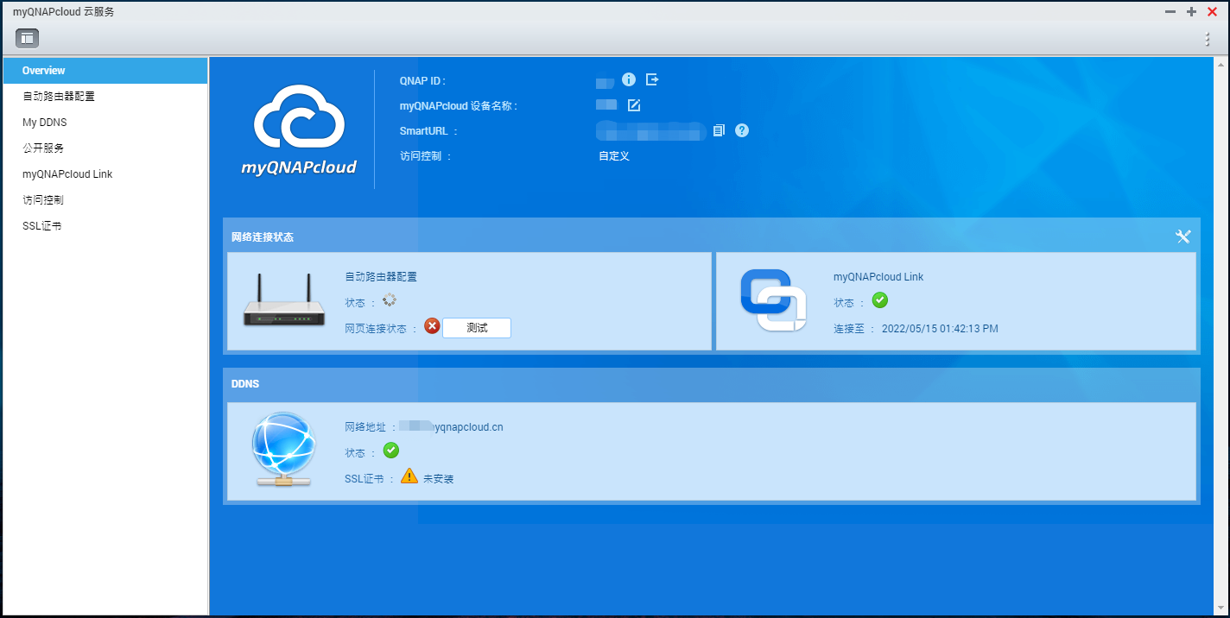Click the scrollbar down arrow
Screen dimensions: 1230x618
point(1221,609)
